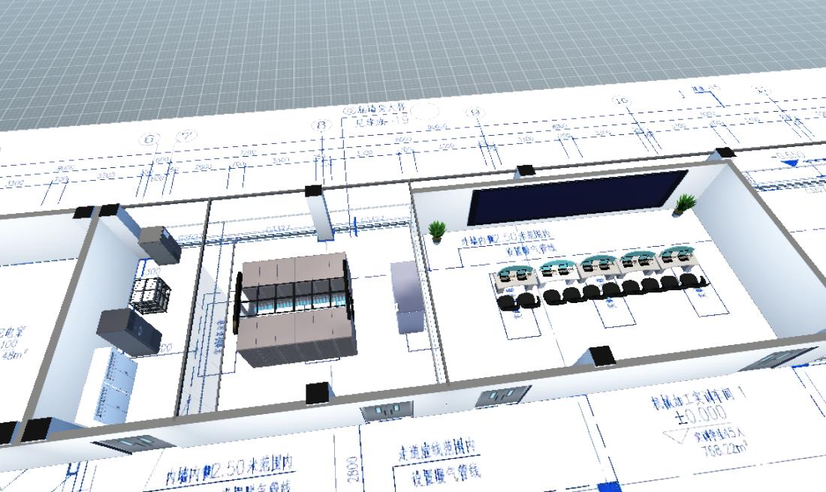This screenshot has height=492, width=826.
Task: Select the potted plant right of the display wall
Action: [x=684, y=203]
